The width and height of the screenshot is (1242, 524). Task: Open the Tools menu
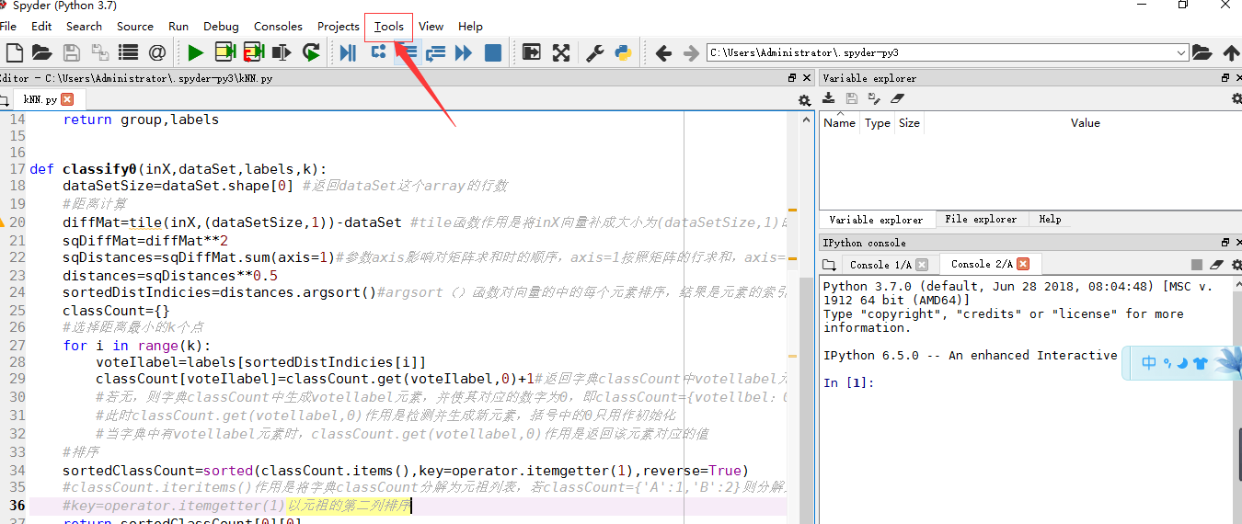[389, 26]
